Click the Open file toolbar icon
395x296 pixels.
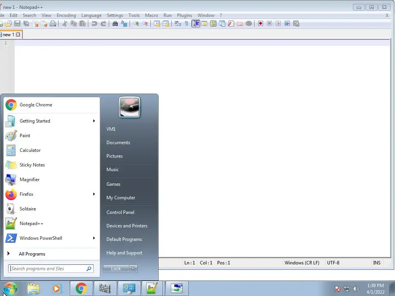(8, 24)
